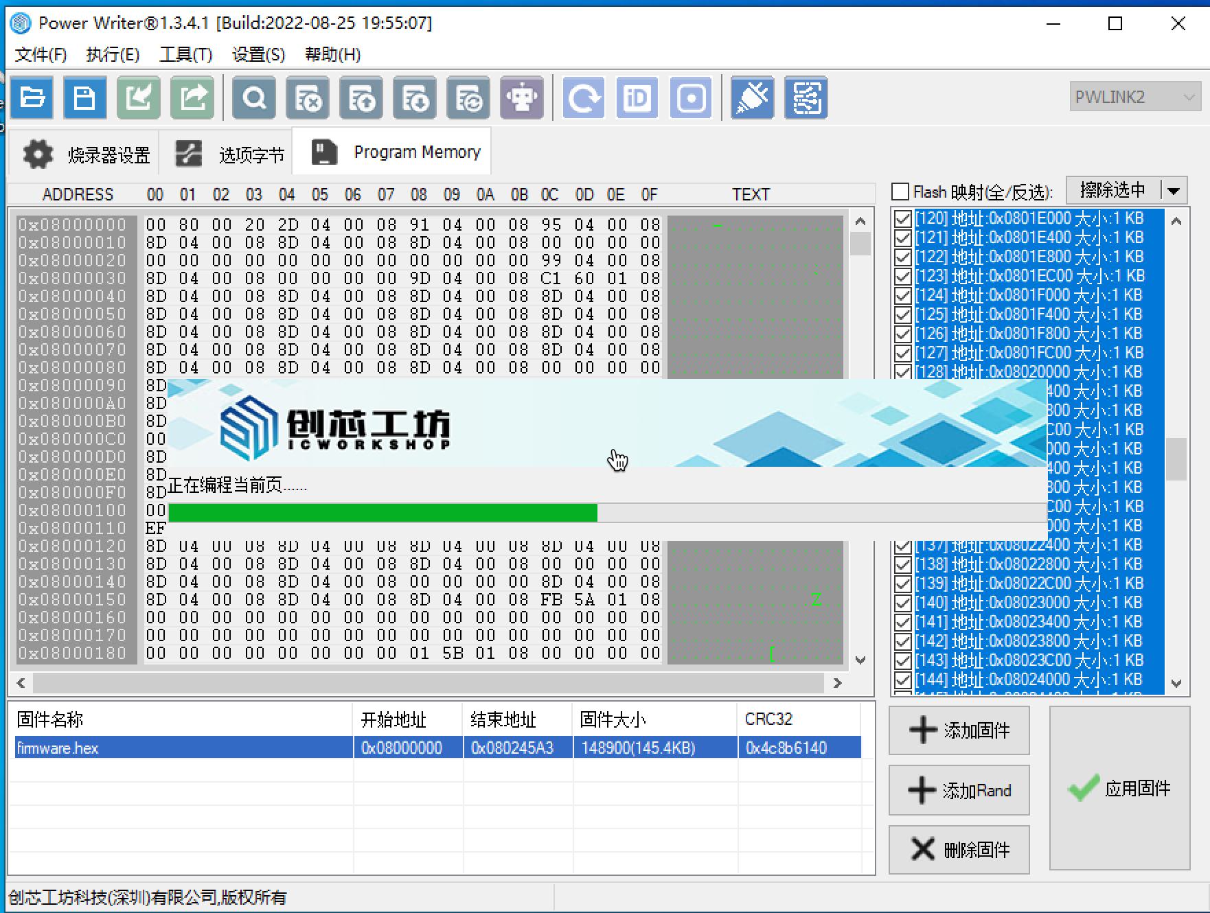The width and height of the screenshot is (1210, 913).
Task: Click the export icon in toolbar
Action: coord(192,97)
